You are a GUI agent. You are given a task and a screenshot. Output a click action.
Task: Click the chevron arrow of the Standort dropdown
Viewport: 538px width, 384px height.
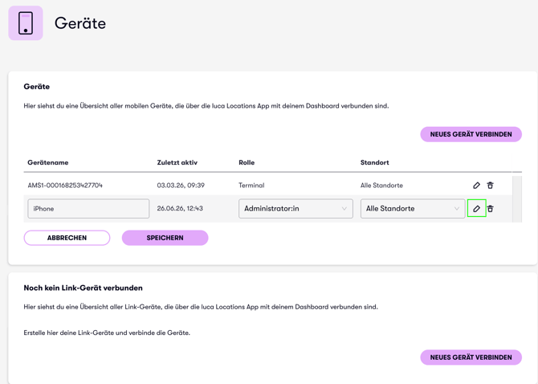(x=456, y=209)
